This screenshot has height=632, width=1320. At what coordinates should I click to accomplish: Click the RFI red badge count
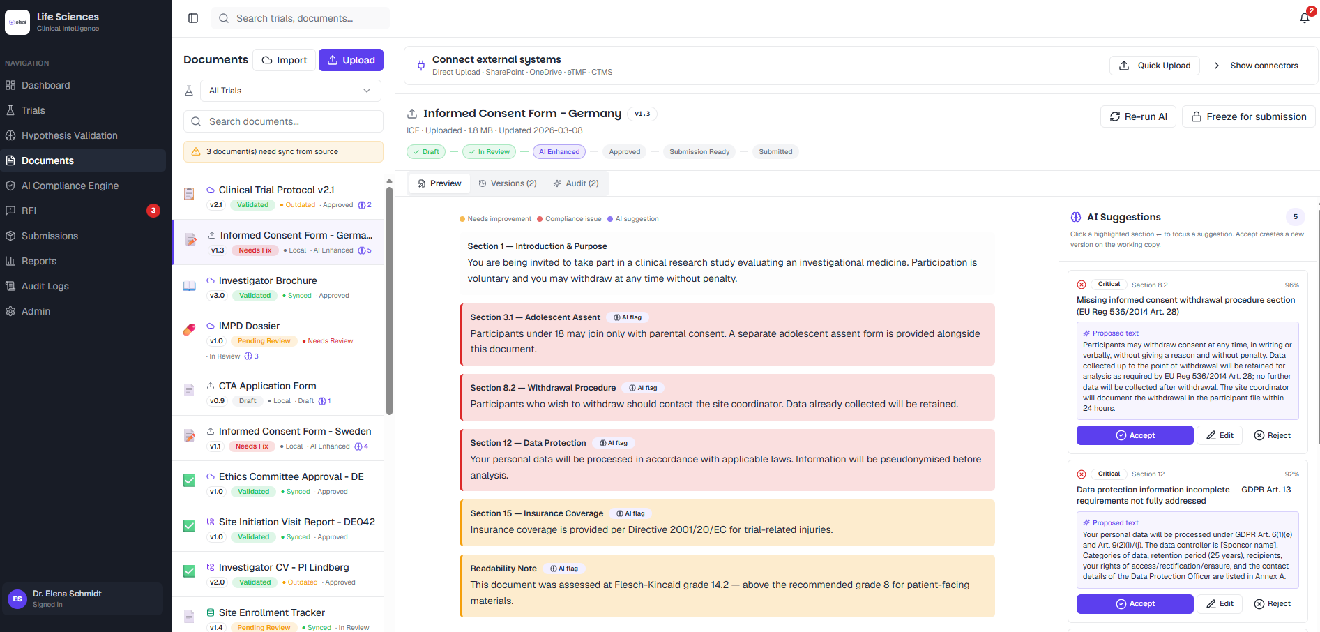(x=153, y=211)
